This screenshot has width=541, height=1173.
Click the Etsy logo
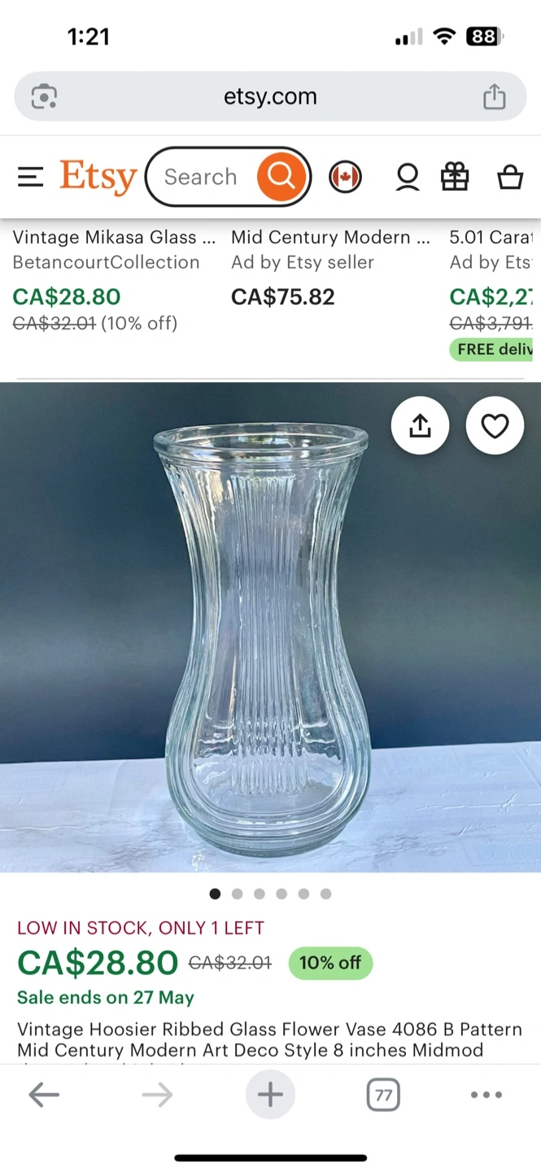coord(98,177)
